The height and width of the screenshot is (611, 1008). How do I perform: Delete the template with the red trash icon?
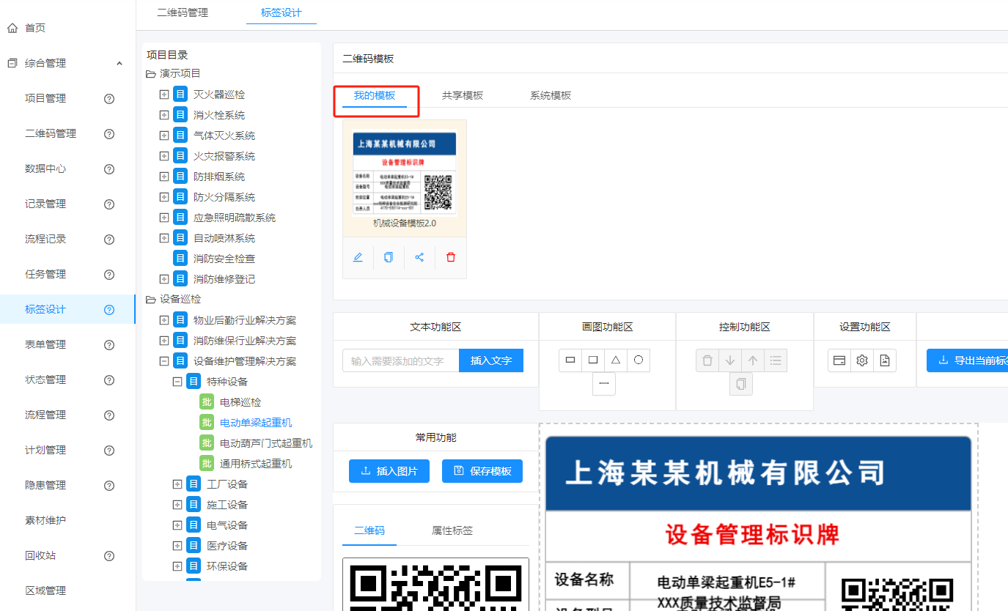tap(450, 257)
